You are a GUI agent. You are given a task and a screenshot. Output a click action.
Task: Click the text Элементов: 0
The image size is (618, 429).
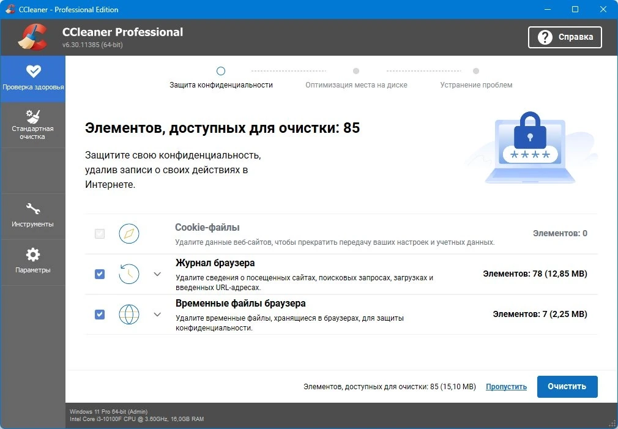(560, 233)
